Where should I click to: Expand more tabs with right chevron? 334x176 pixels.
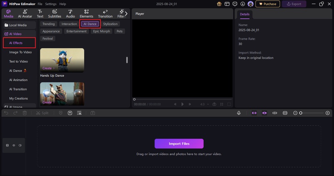pos(126,14)
